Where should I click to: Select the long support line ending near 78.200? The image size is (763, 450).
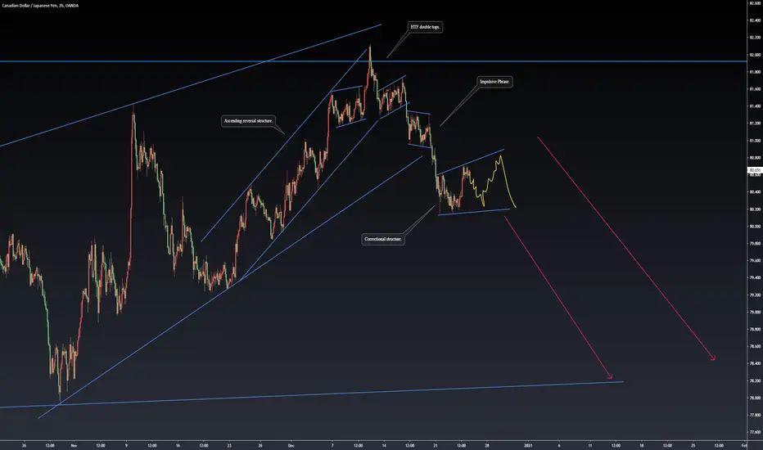coord(311,394)
